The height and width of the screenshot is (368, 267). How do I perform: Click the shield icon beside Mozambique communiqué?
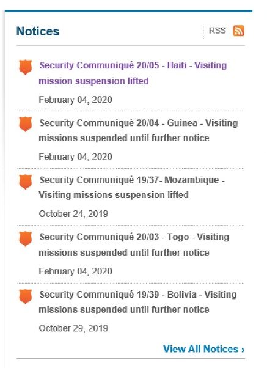pyautogui.click(x=25, y=182)
